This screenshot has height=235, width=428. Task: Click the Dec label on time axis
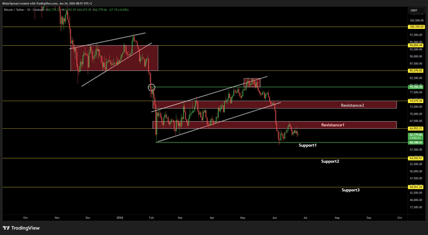(88, 217)
